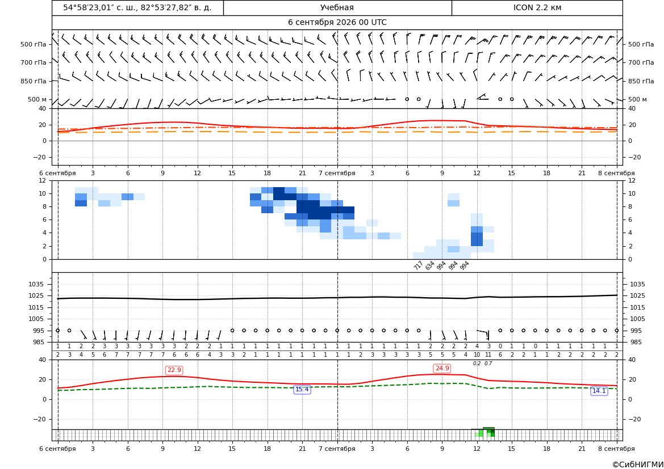Click the ©СибНИГМИ copyright link

point(638,464)
